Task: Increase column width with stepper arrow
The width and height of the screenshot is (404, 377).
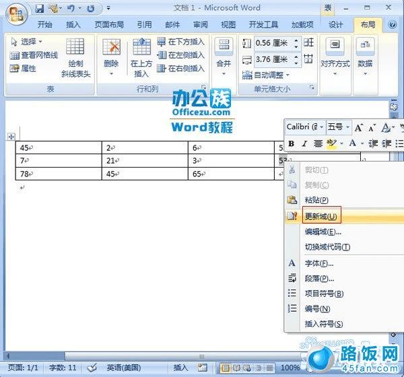Action: click(x=296, y=57)
